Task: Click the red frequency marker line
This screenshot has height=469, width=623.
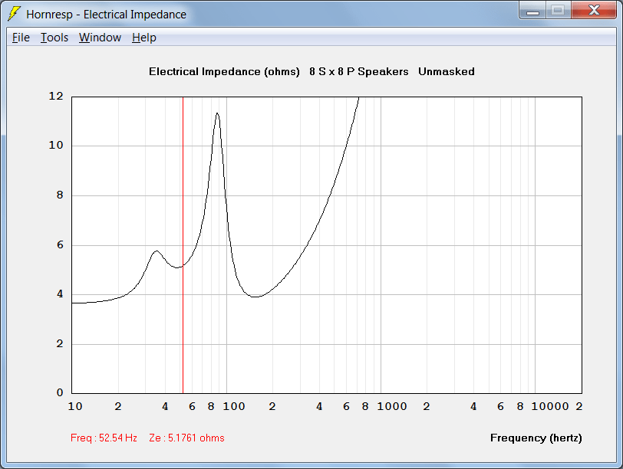Action: 183,244
